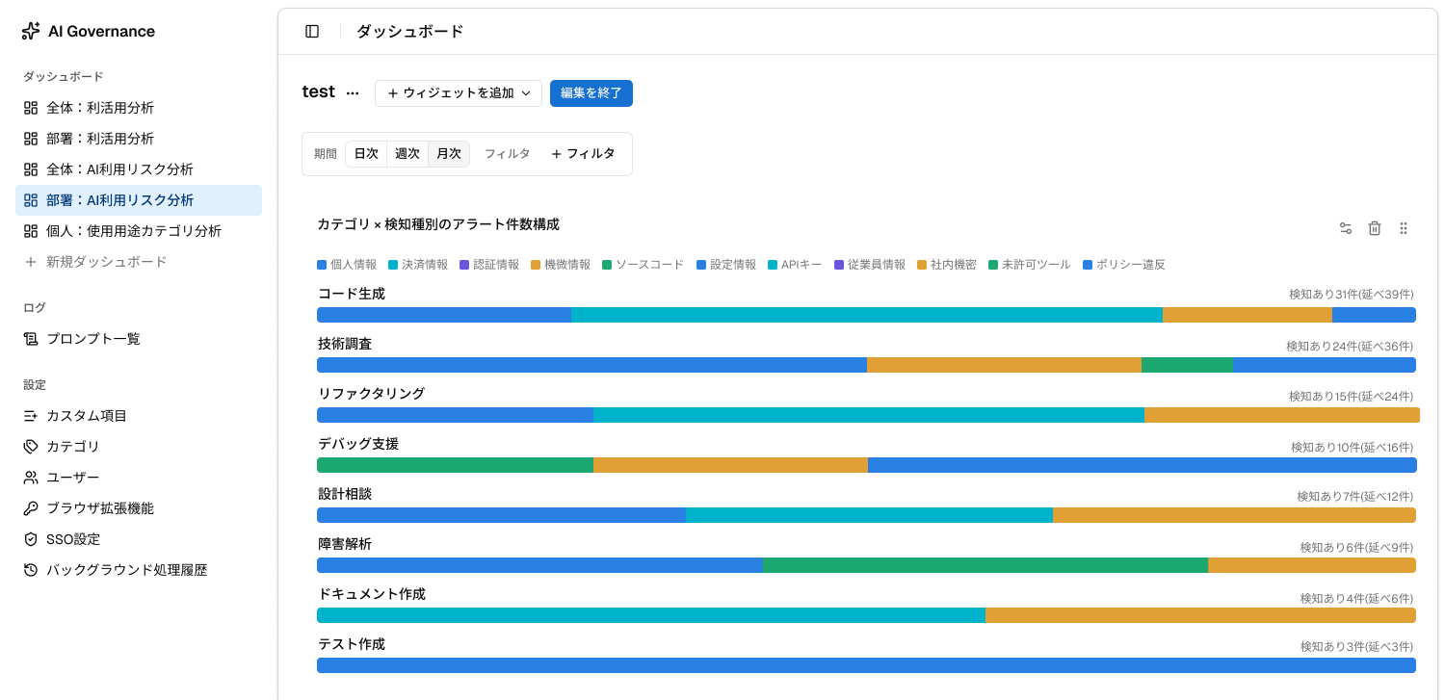Click the バックグラウンド処理履歴 history icon
Screen dimensions: 1445x700
coord(31,570)
